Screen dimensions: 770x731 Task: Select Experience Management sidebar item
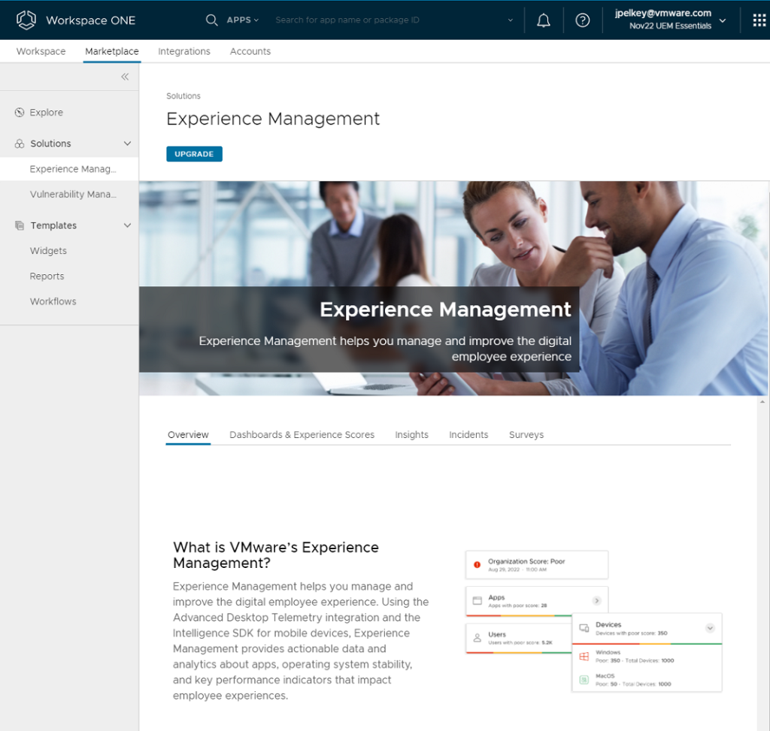69,169
